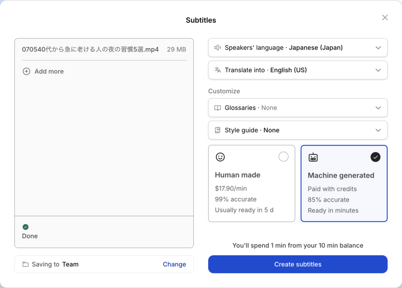
Task: Click the Machine generated heading
Action: coord(341,175)
